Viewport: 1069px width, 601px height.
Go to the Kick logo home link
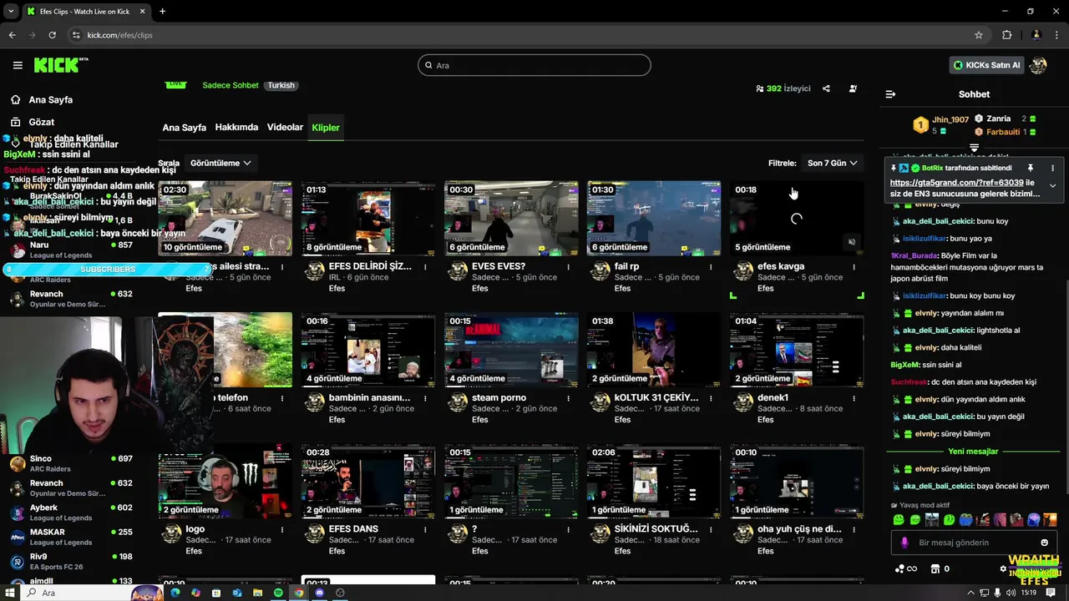pos(61,65)
